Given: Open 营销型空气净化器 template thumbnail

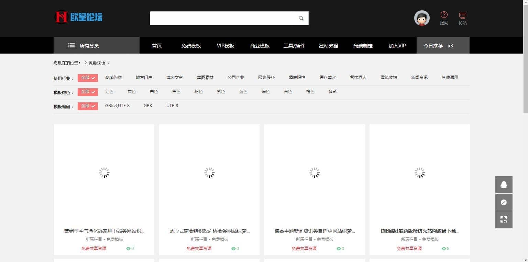Looking at the screenshot, I should 104,173.
